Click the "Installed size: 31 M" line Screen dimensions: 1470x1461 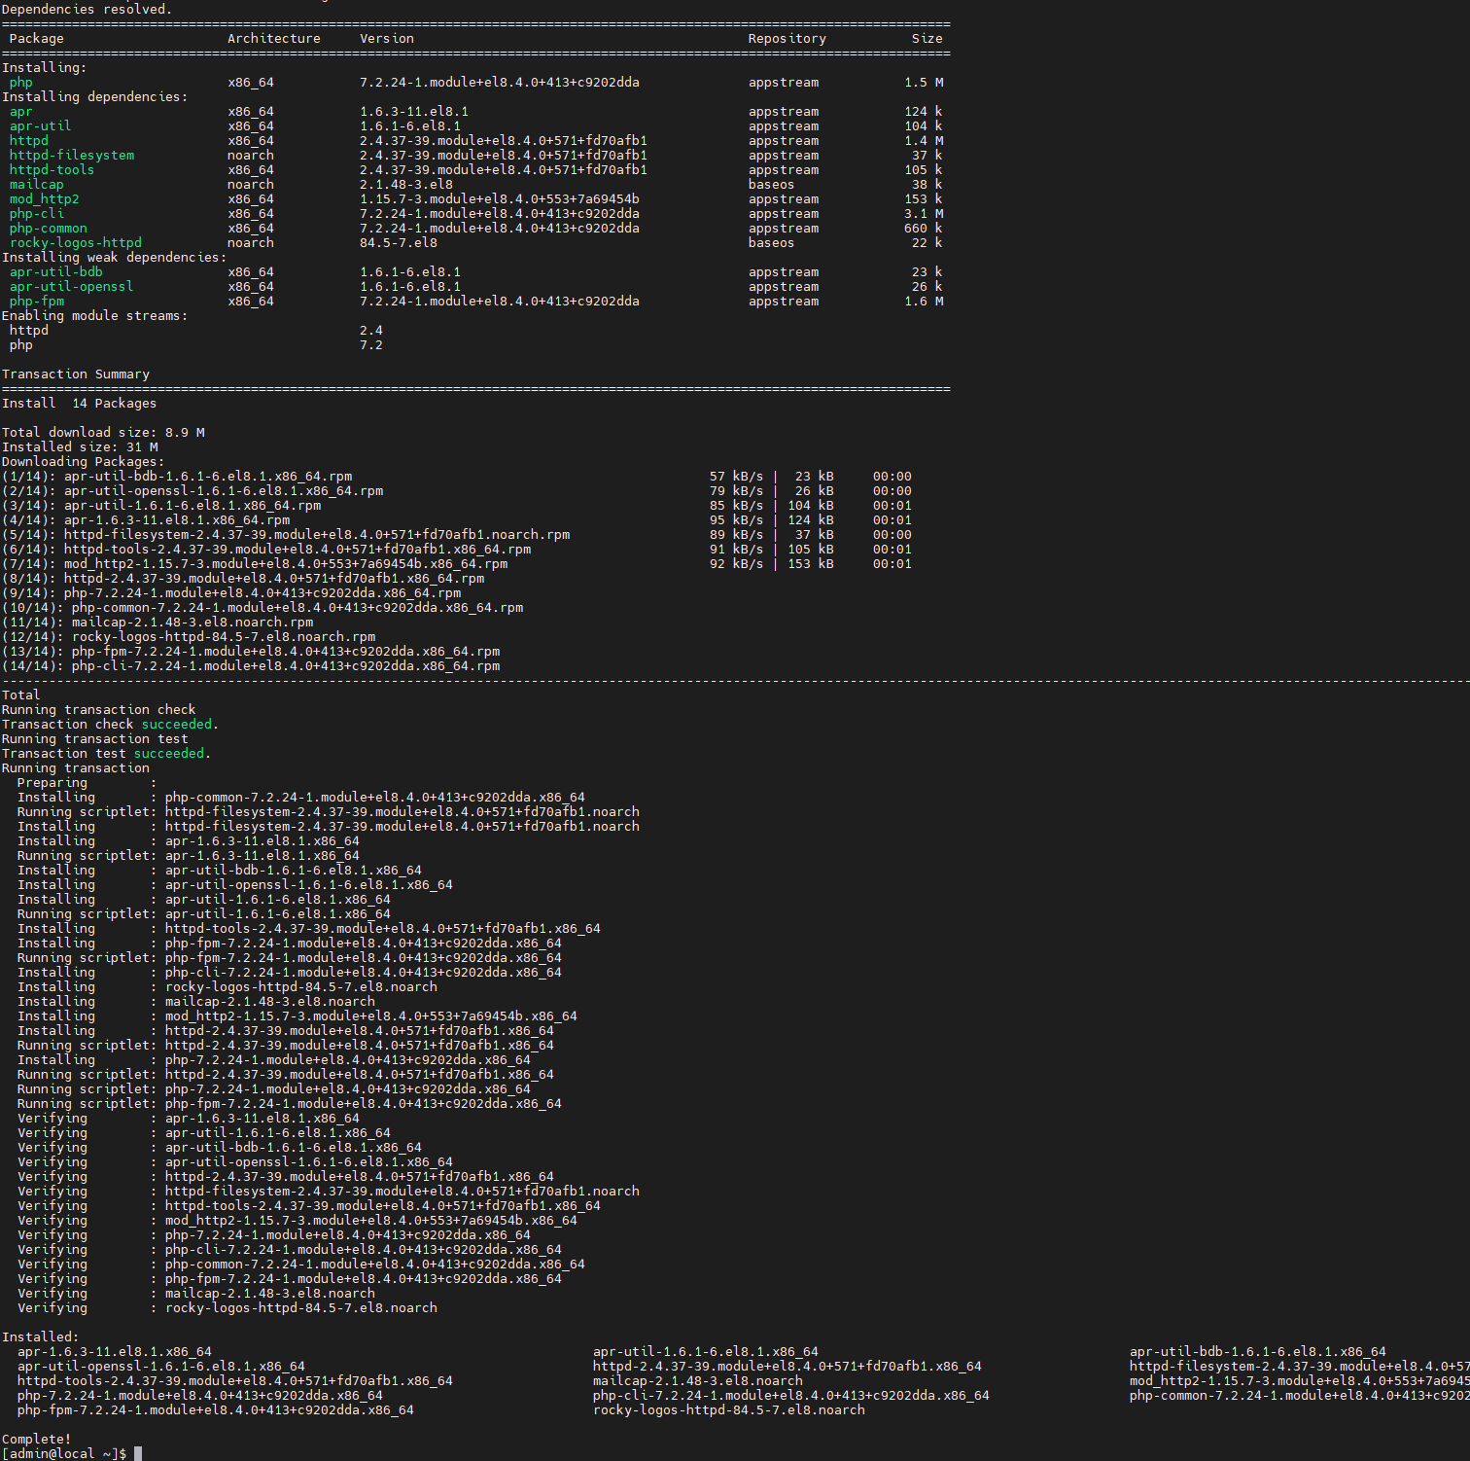80,447
